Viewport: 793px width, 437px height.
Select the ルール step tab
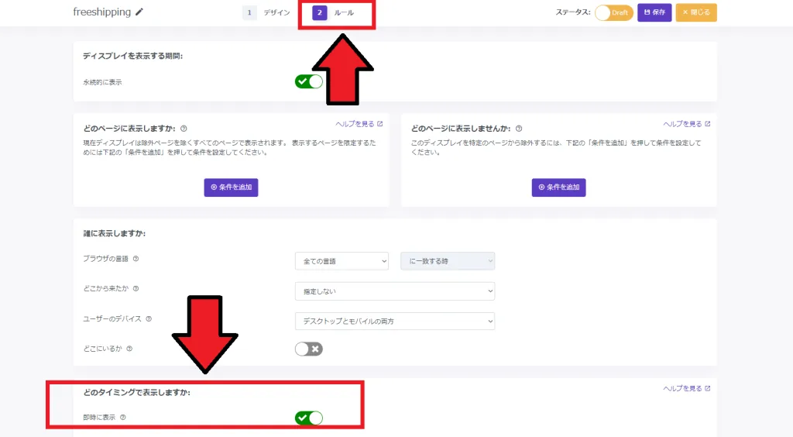333,12
